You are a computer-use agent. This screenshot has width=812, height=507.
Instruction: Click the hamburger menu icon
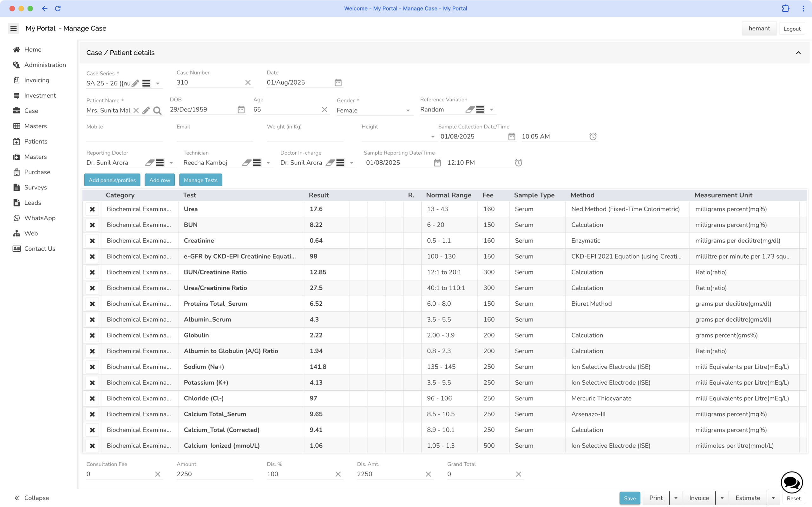click(x=13, y=29)
